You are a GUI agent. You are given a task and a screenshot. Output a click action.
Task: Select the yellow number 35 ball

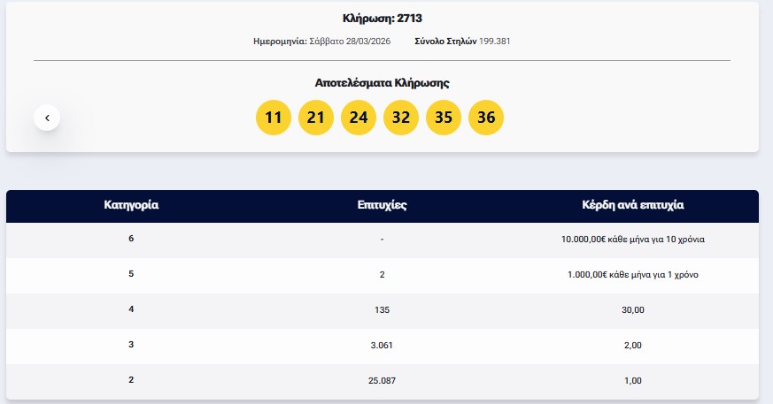444,117
